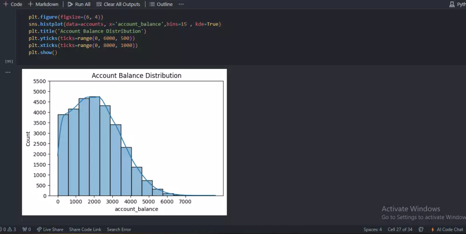Open the toolbar's more actions ellipsis
Image resolution: width=466 pixels, height=234 pixels.
point(181,4)
